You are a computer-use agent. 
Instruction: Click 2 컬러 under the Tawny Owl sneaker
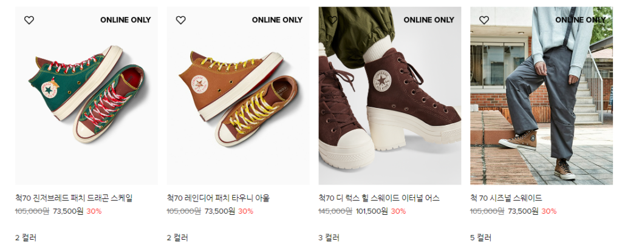coord(177,238)
